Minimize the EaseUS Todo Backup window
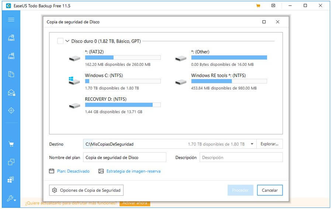332x209 pixels. click(290, 6)
